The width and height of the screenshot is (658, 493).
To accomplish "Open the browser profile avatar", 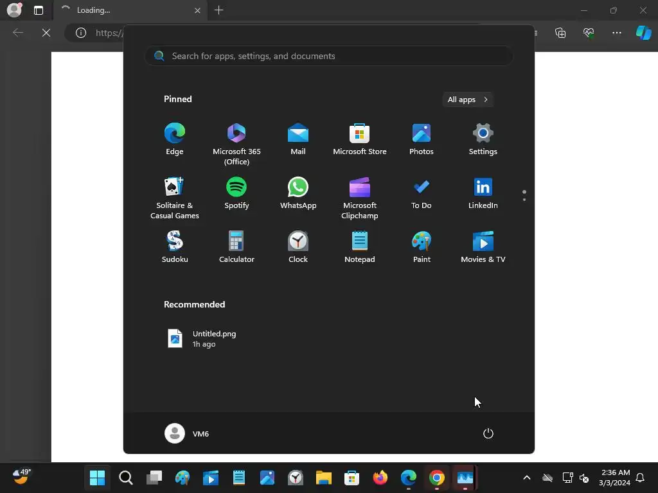I will click(15, 10).
